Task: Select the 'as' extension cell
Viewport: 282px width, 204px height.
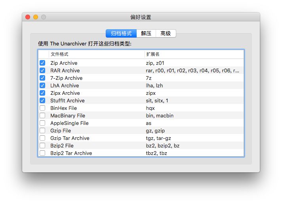Action: pos(149,123)
